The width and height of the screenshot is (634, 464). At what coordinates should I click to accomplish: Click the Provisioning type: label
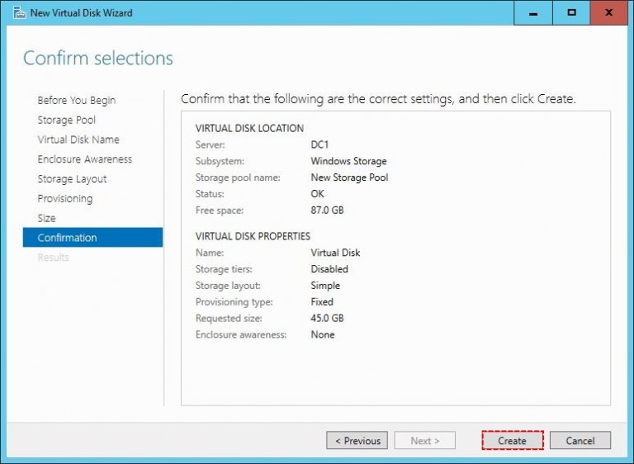[x=234, y=302]
